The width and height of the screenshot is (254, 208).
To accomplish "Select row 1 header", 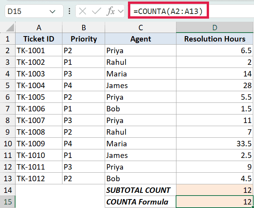I will pos(8,39).
